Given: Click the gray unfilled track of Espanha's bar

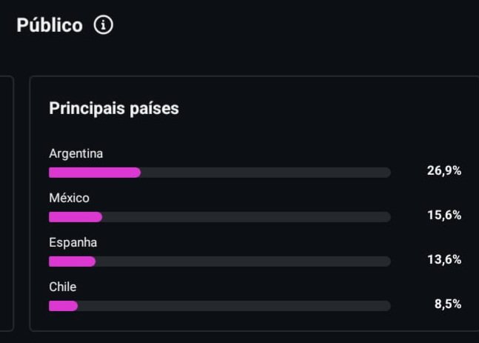Looking at the screenshot, I should pyautogui.click(x=243, y=262).
